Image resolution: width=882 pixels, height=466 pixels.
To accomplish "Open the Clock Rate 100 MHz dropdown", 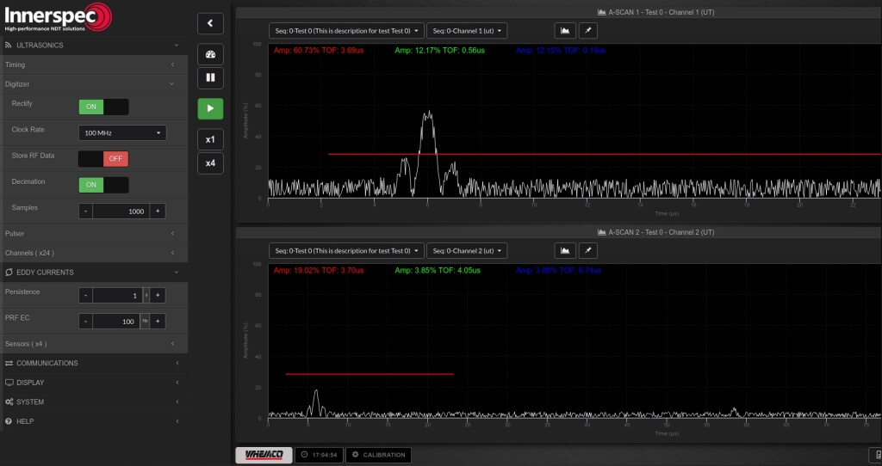I will tap(122, 133).
